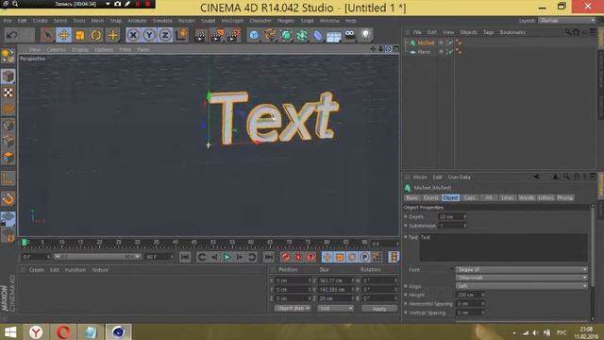604x340 pixels.
Task: Go to end of animation
Action: [x=268, y=257]
